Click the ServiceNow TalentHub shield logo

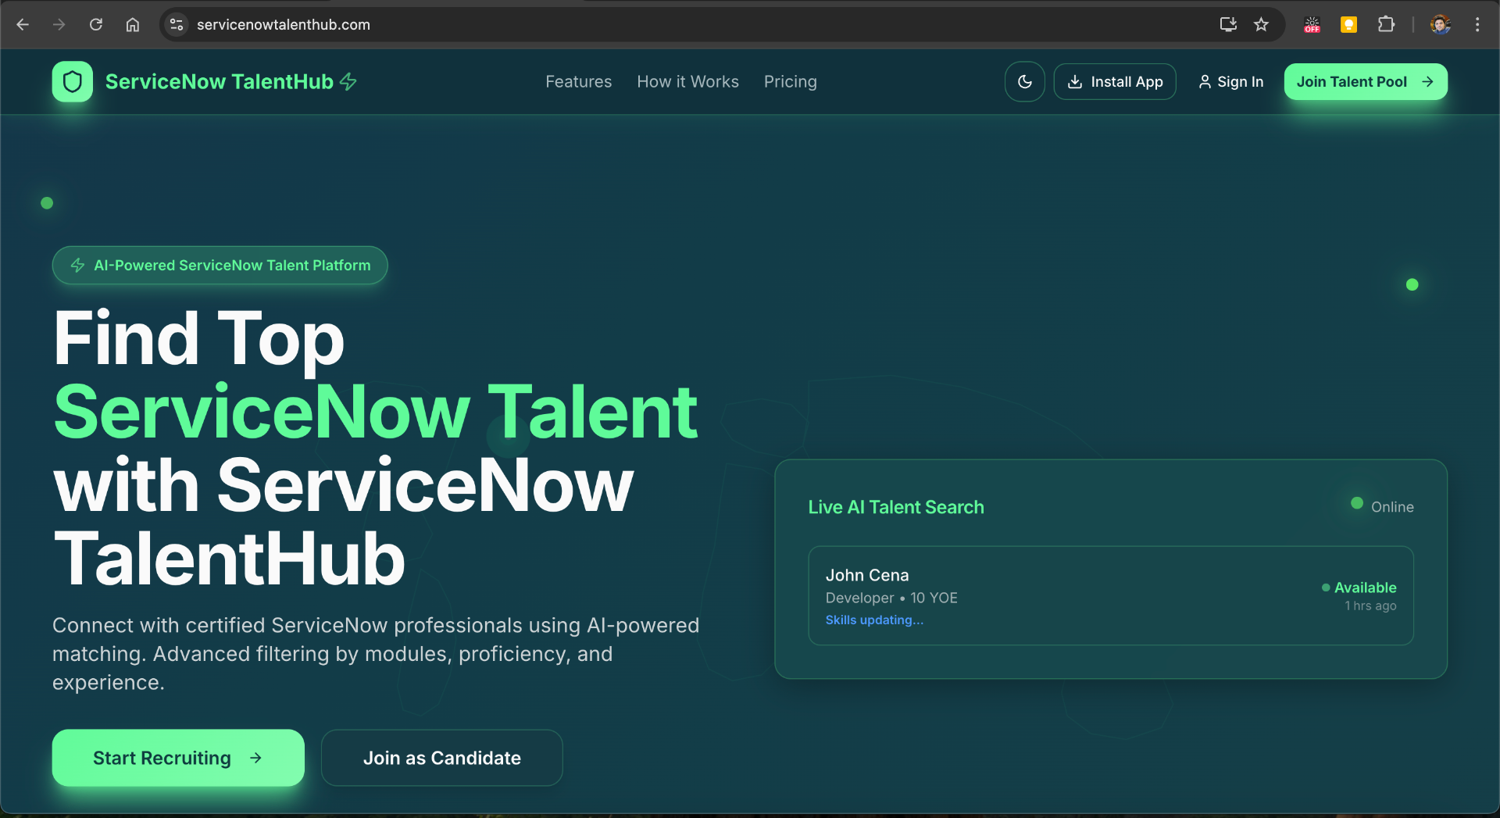(x=72, y=82)
